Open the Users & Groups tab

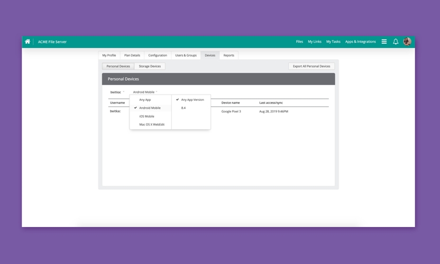(x=186, y=55)
